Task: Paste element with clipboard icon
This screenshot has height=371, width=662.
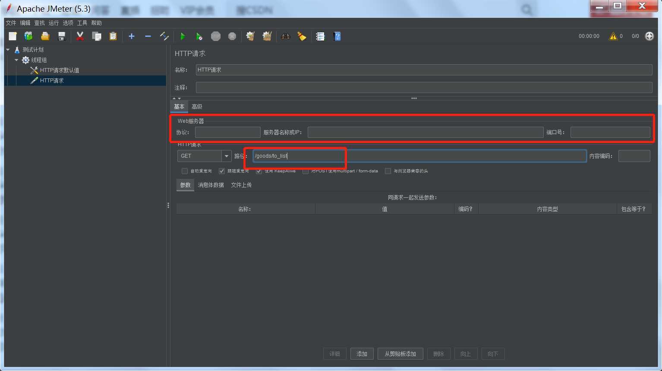Action: 113,36
